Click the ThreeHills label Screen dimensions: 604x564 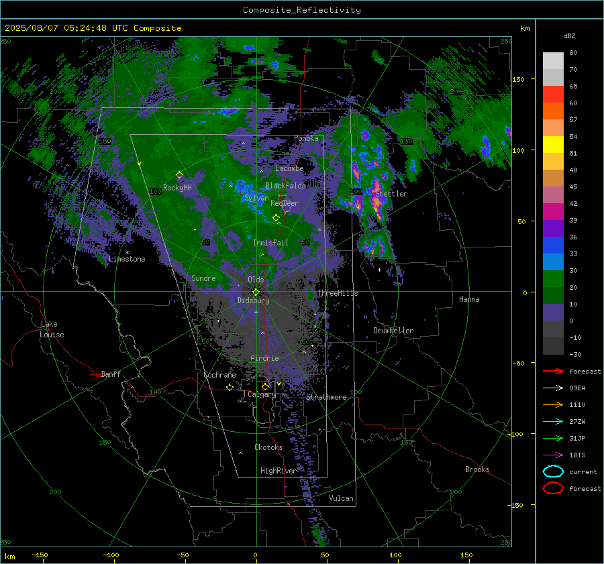338,293
